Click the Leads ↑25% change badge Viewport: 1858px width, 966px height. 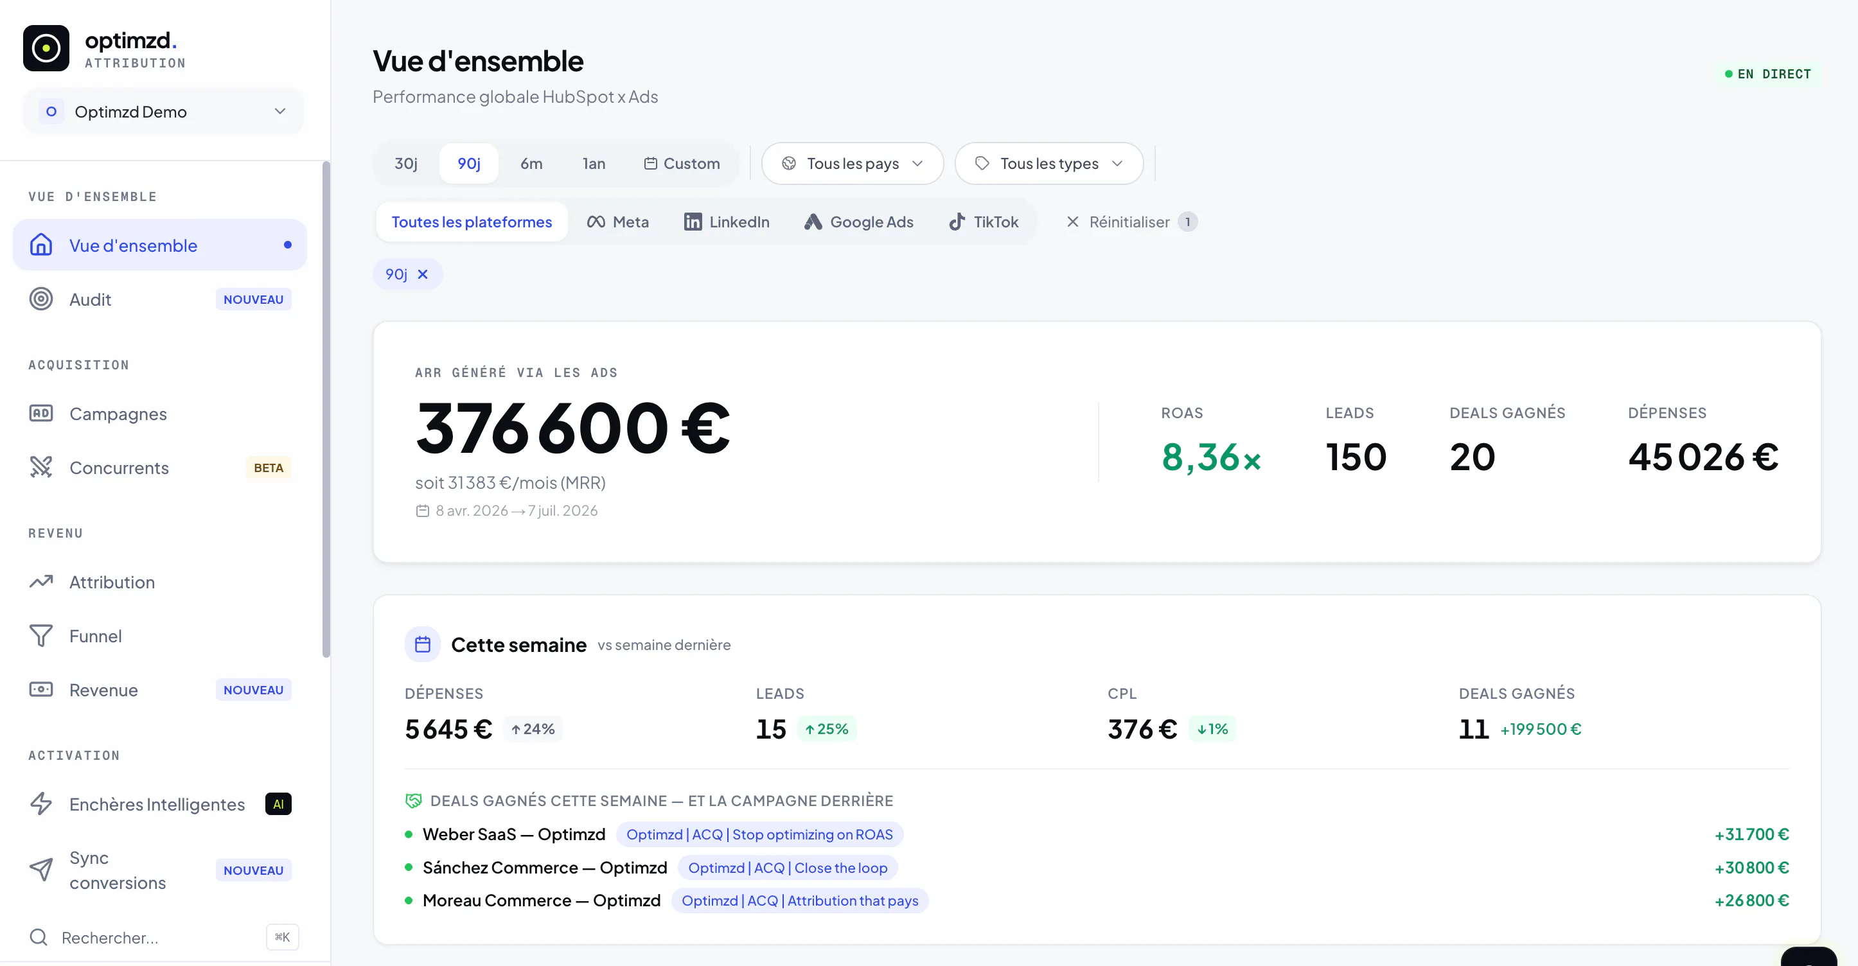pyautogui.click(x=827, y=729)
